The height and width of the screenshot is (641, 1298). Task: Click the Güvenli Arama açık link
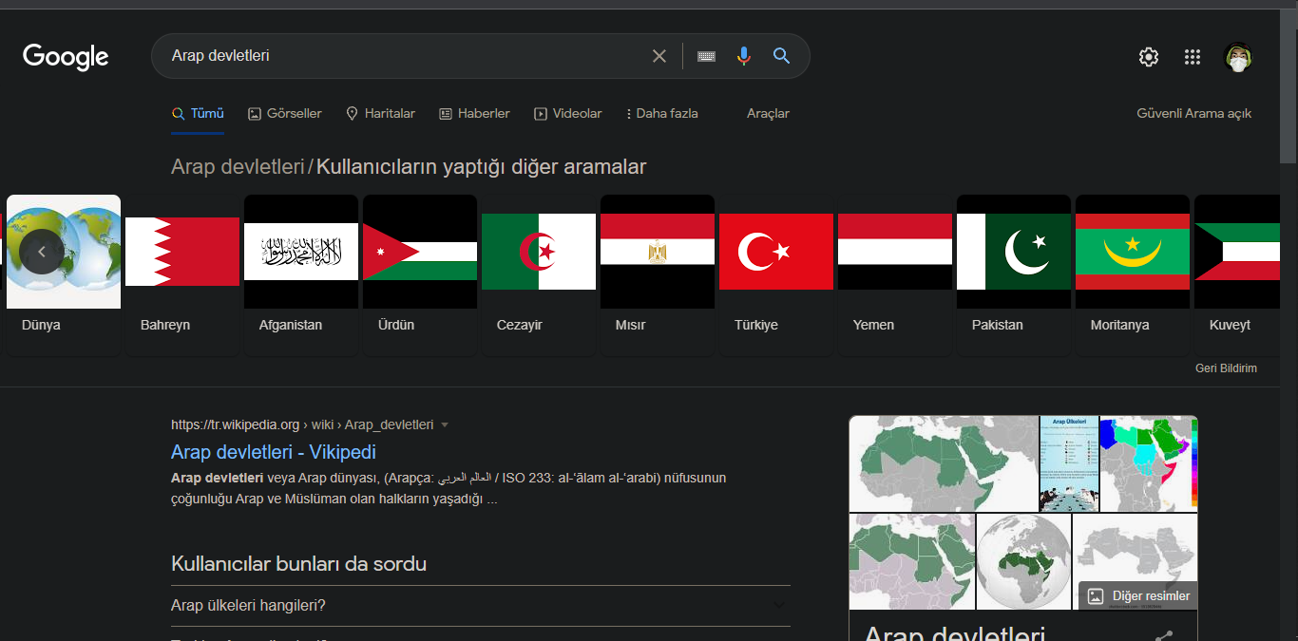(x=1193, y=113)
